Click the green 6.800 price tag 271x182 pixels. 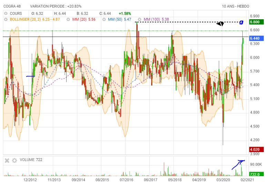(x=257, y=22)
